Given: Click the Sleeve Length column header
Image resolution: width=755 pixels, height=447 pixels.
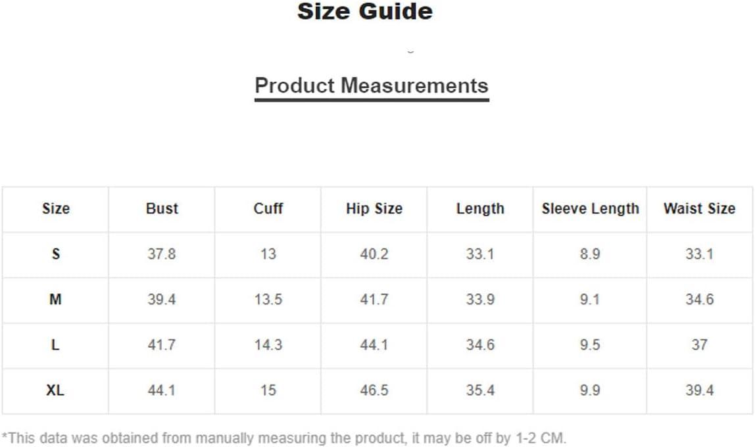Looking at the screenshot, I should tap(591, 208).
